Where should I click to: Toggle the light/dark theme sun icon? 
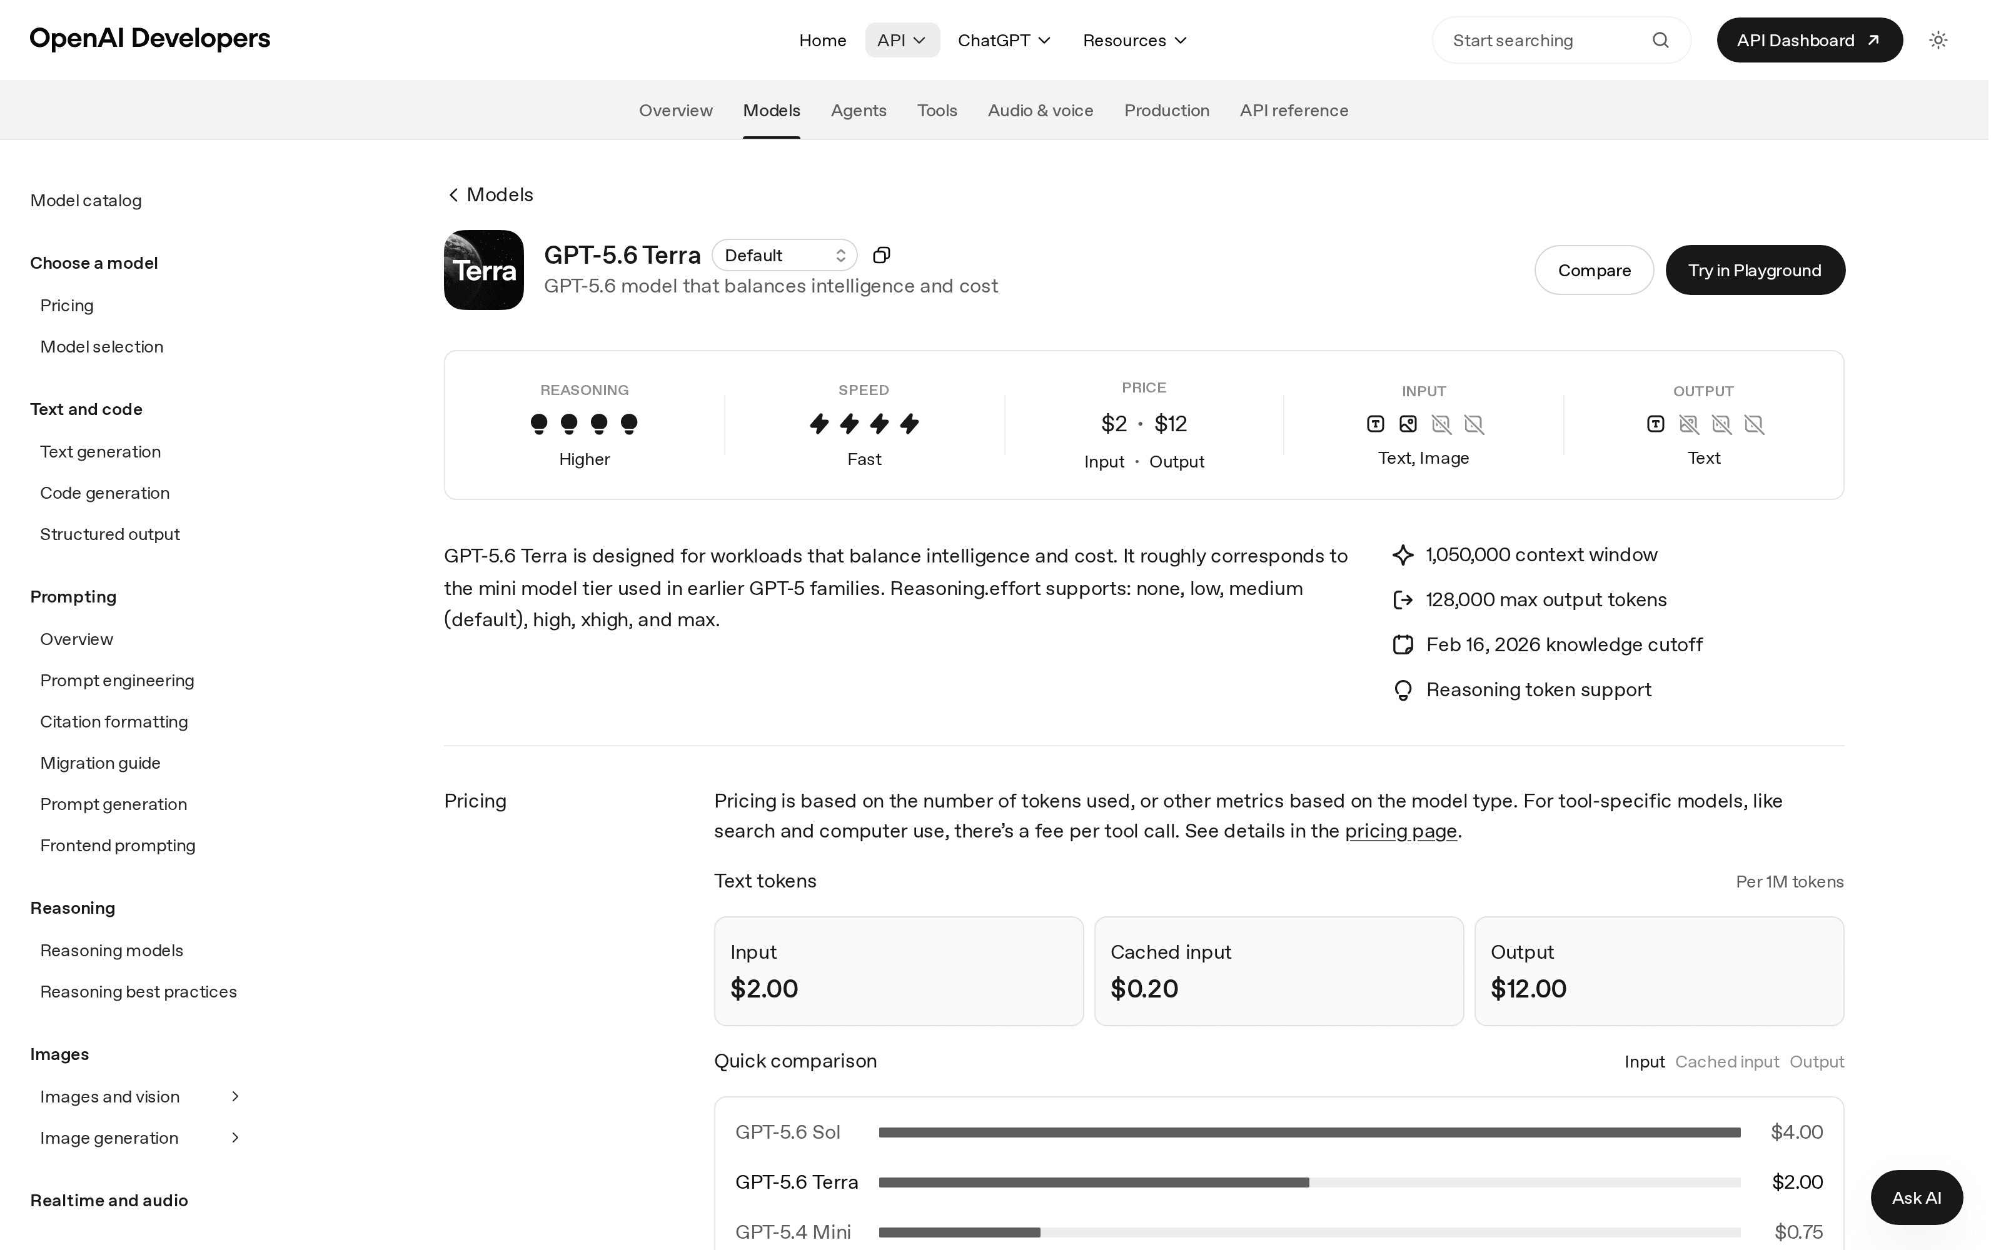(1938, 39)
